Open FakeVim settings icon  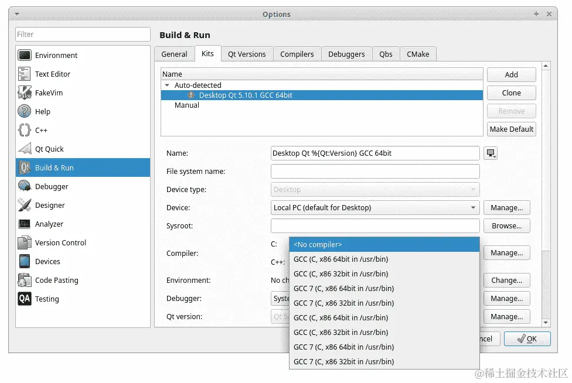tap(25, 93)
